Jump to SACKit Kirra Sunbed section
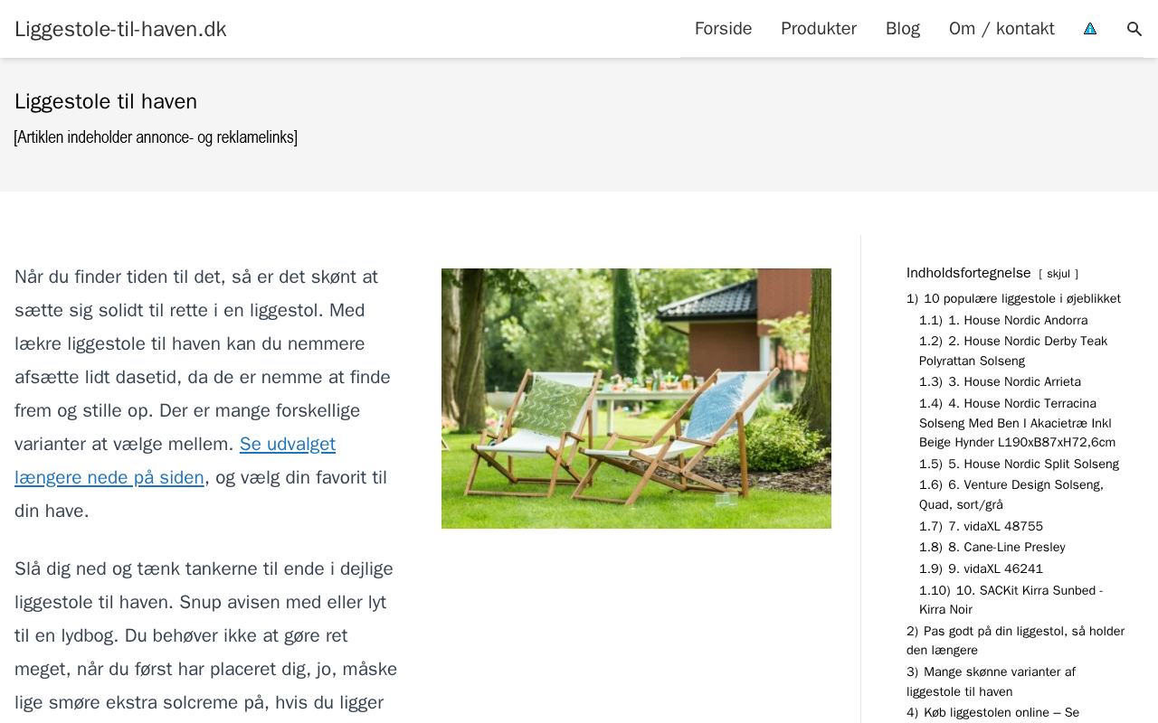 click(x=1011, y=600)
